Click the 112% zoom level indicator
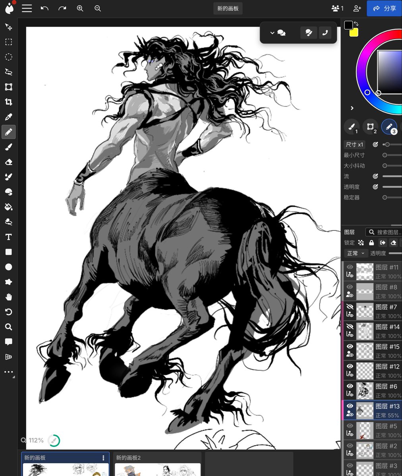The width and height of the screenshot is (402, 476). point(32,440)
